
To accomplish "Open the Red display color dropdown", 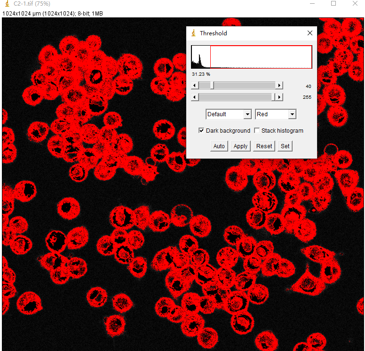I will coord(276,114).
